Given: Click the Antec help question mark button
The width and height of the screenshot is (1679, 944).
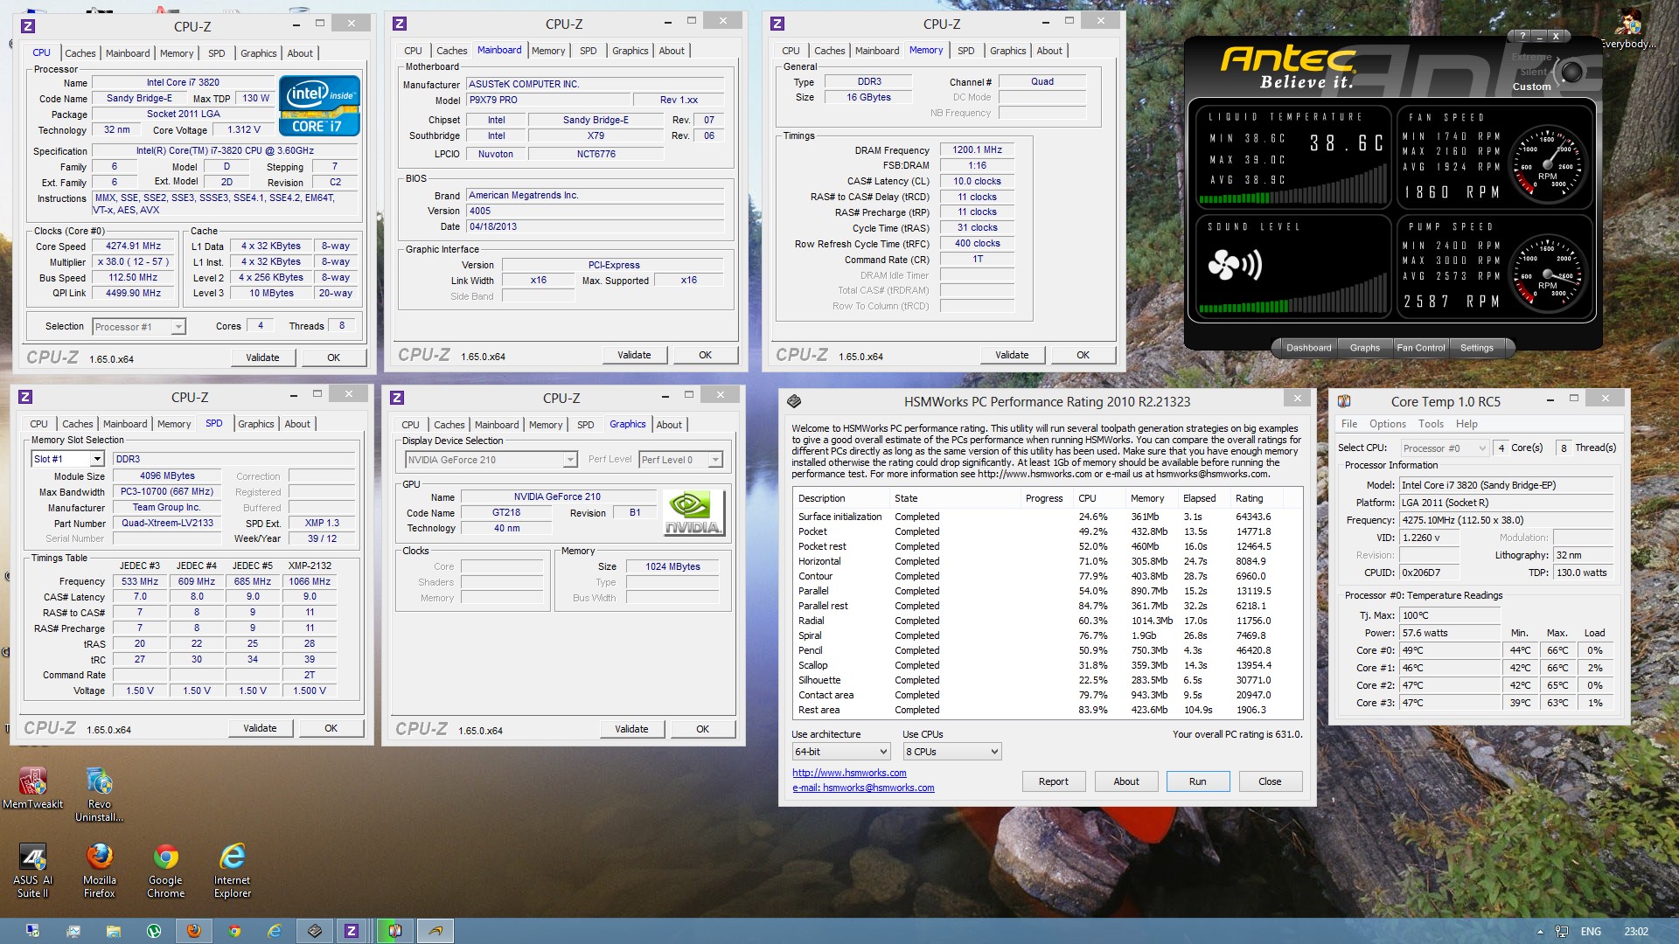Looking at the screenshot, I should 1522,36.
